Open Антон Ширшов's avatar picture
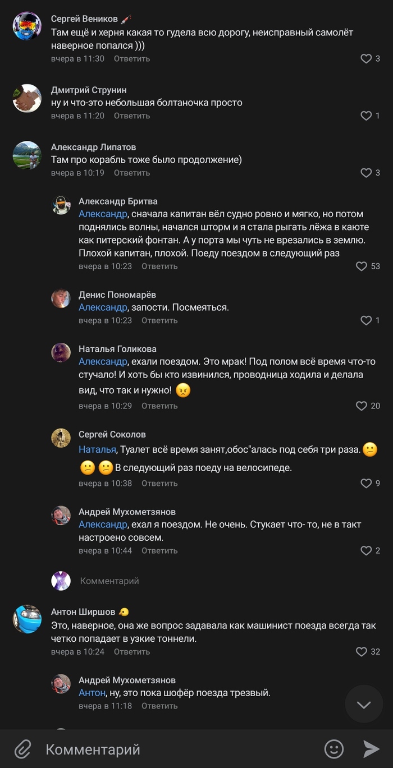This screenshot has width=393, height=768. pyautogui.click(x=27, y=619)
